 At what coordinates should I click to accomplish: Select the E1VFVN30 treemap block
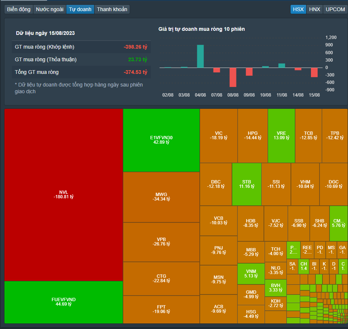pyautogui.click(x=161, y=140)
